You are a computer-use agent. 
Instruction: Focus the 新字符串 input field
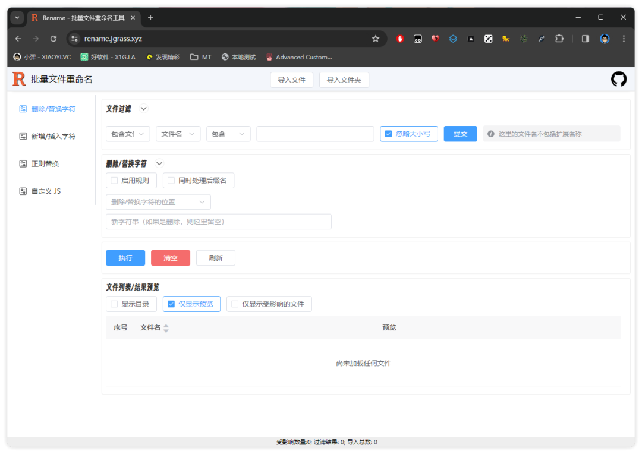219,222
